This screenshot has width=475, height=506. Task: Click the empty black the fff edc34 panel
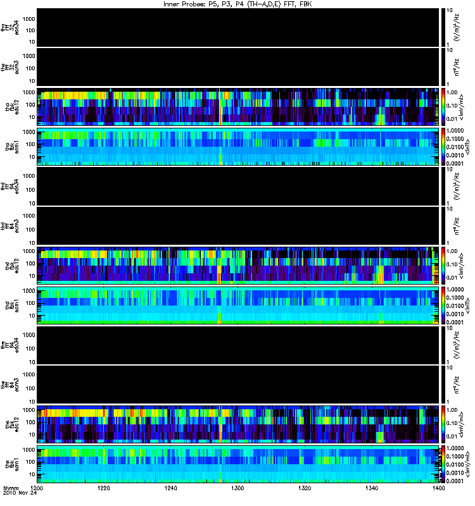238,345
